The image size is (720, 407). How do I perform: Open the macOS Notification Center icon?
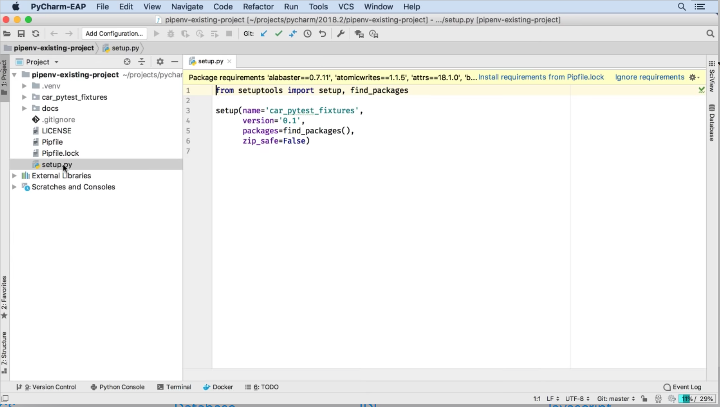click(x=700, y=7)
